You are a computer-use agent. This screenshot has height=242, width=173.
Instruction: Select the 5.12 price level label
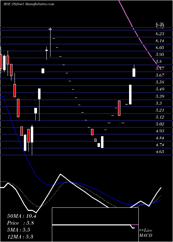(160, 117)
